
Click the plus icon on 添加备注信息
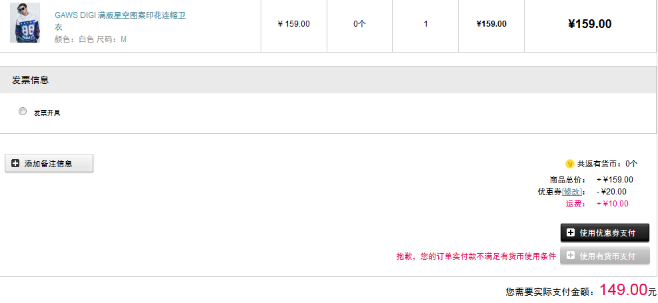15,163
